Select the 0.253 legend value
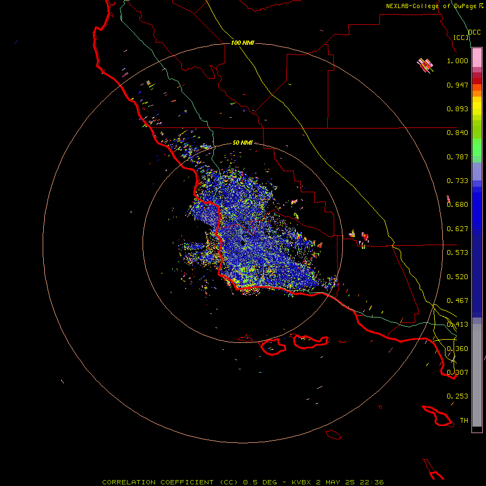This screenshot has height=486, width=486. click(x=457, y=396)
